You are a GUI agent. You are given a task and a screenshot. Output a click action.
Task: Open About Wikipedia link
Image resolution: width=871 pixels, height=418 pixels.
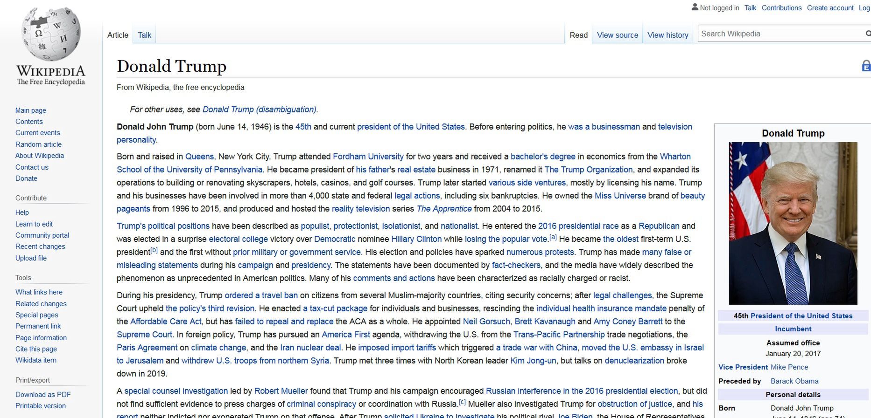click(40, 156)
